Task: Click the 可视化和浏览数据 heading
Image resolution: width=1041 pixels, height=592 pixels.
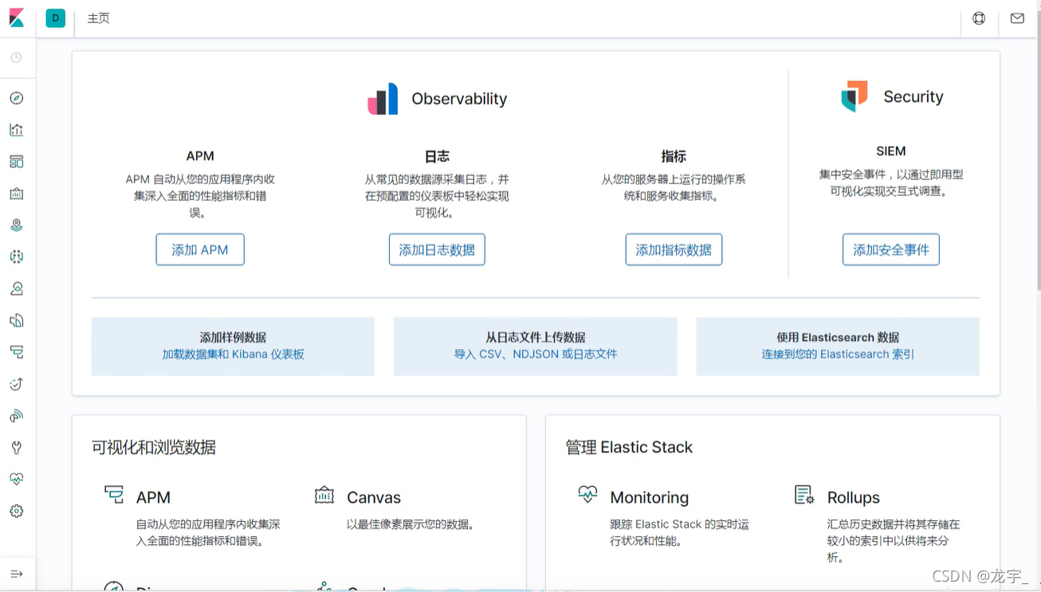Action: [x=154, y=447]
